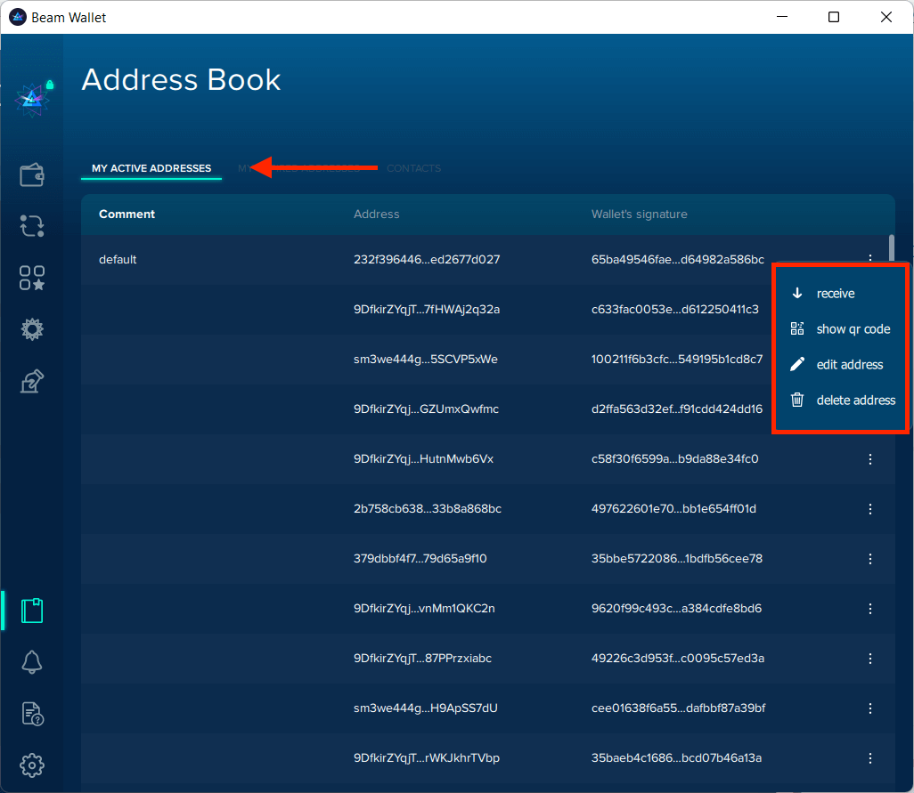Open the voting ballot icon in the sidebar
The image size is (914, 793).
[32, 382]
